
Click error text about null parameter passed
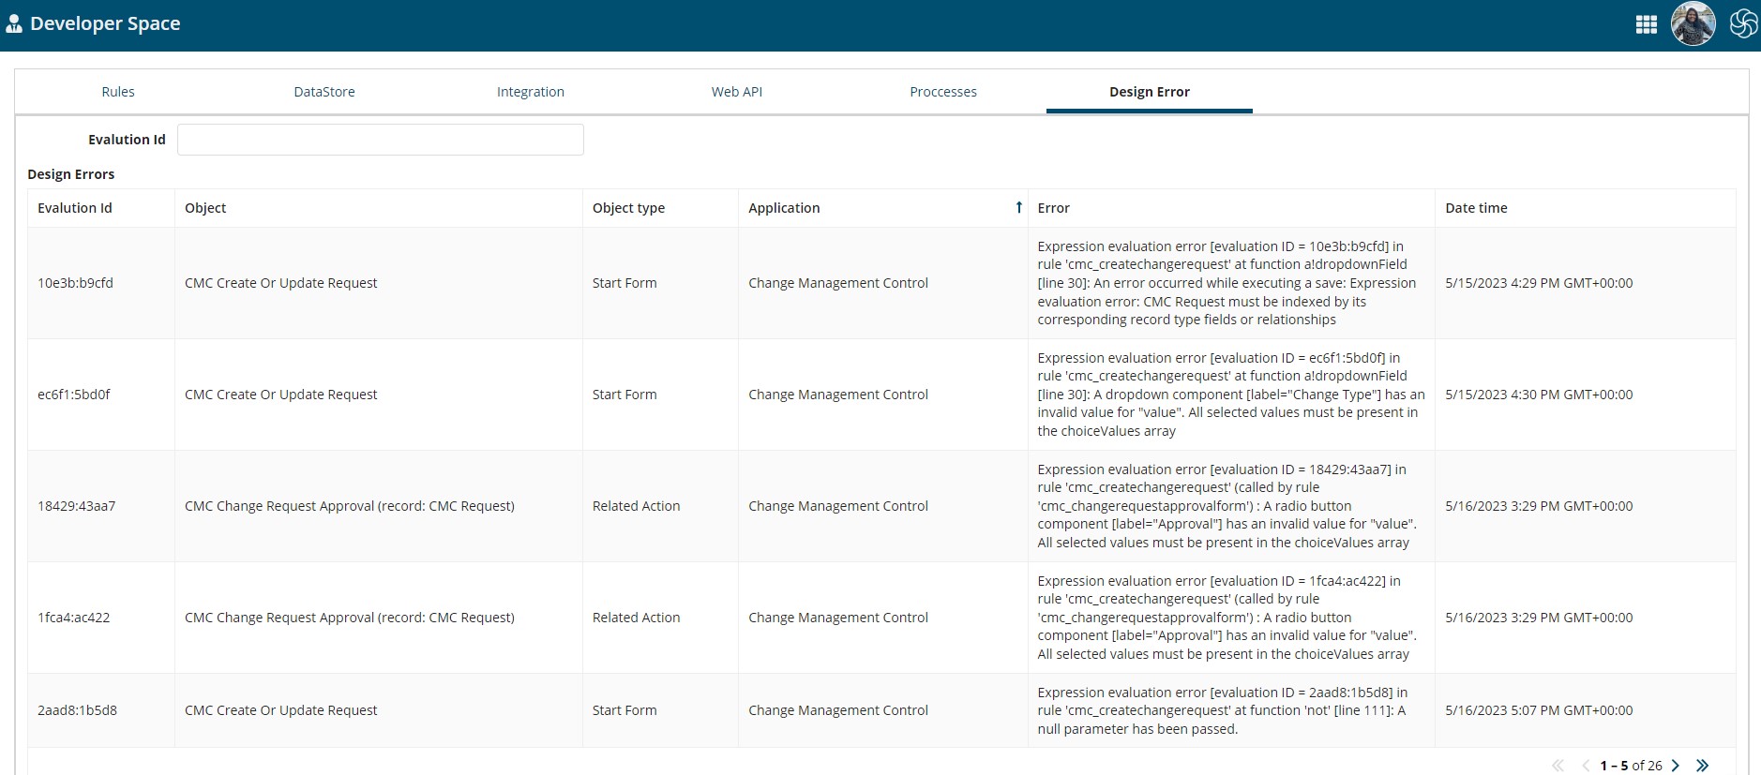pyautogui.click(x=1223, y=710)
